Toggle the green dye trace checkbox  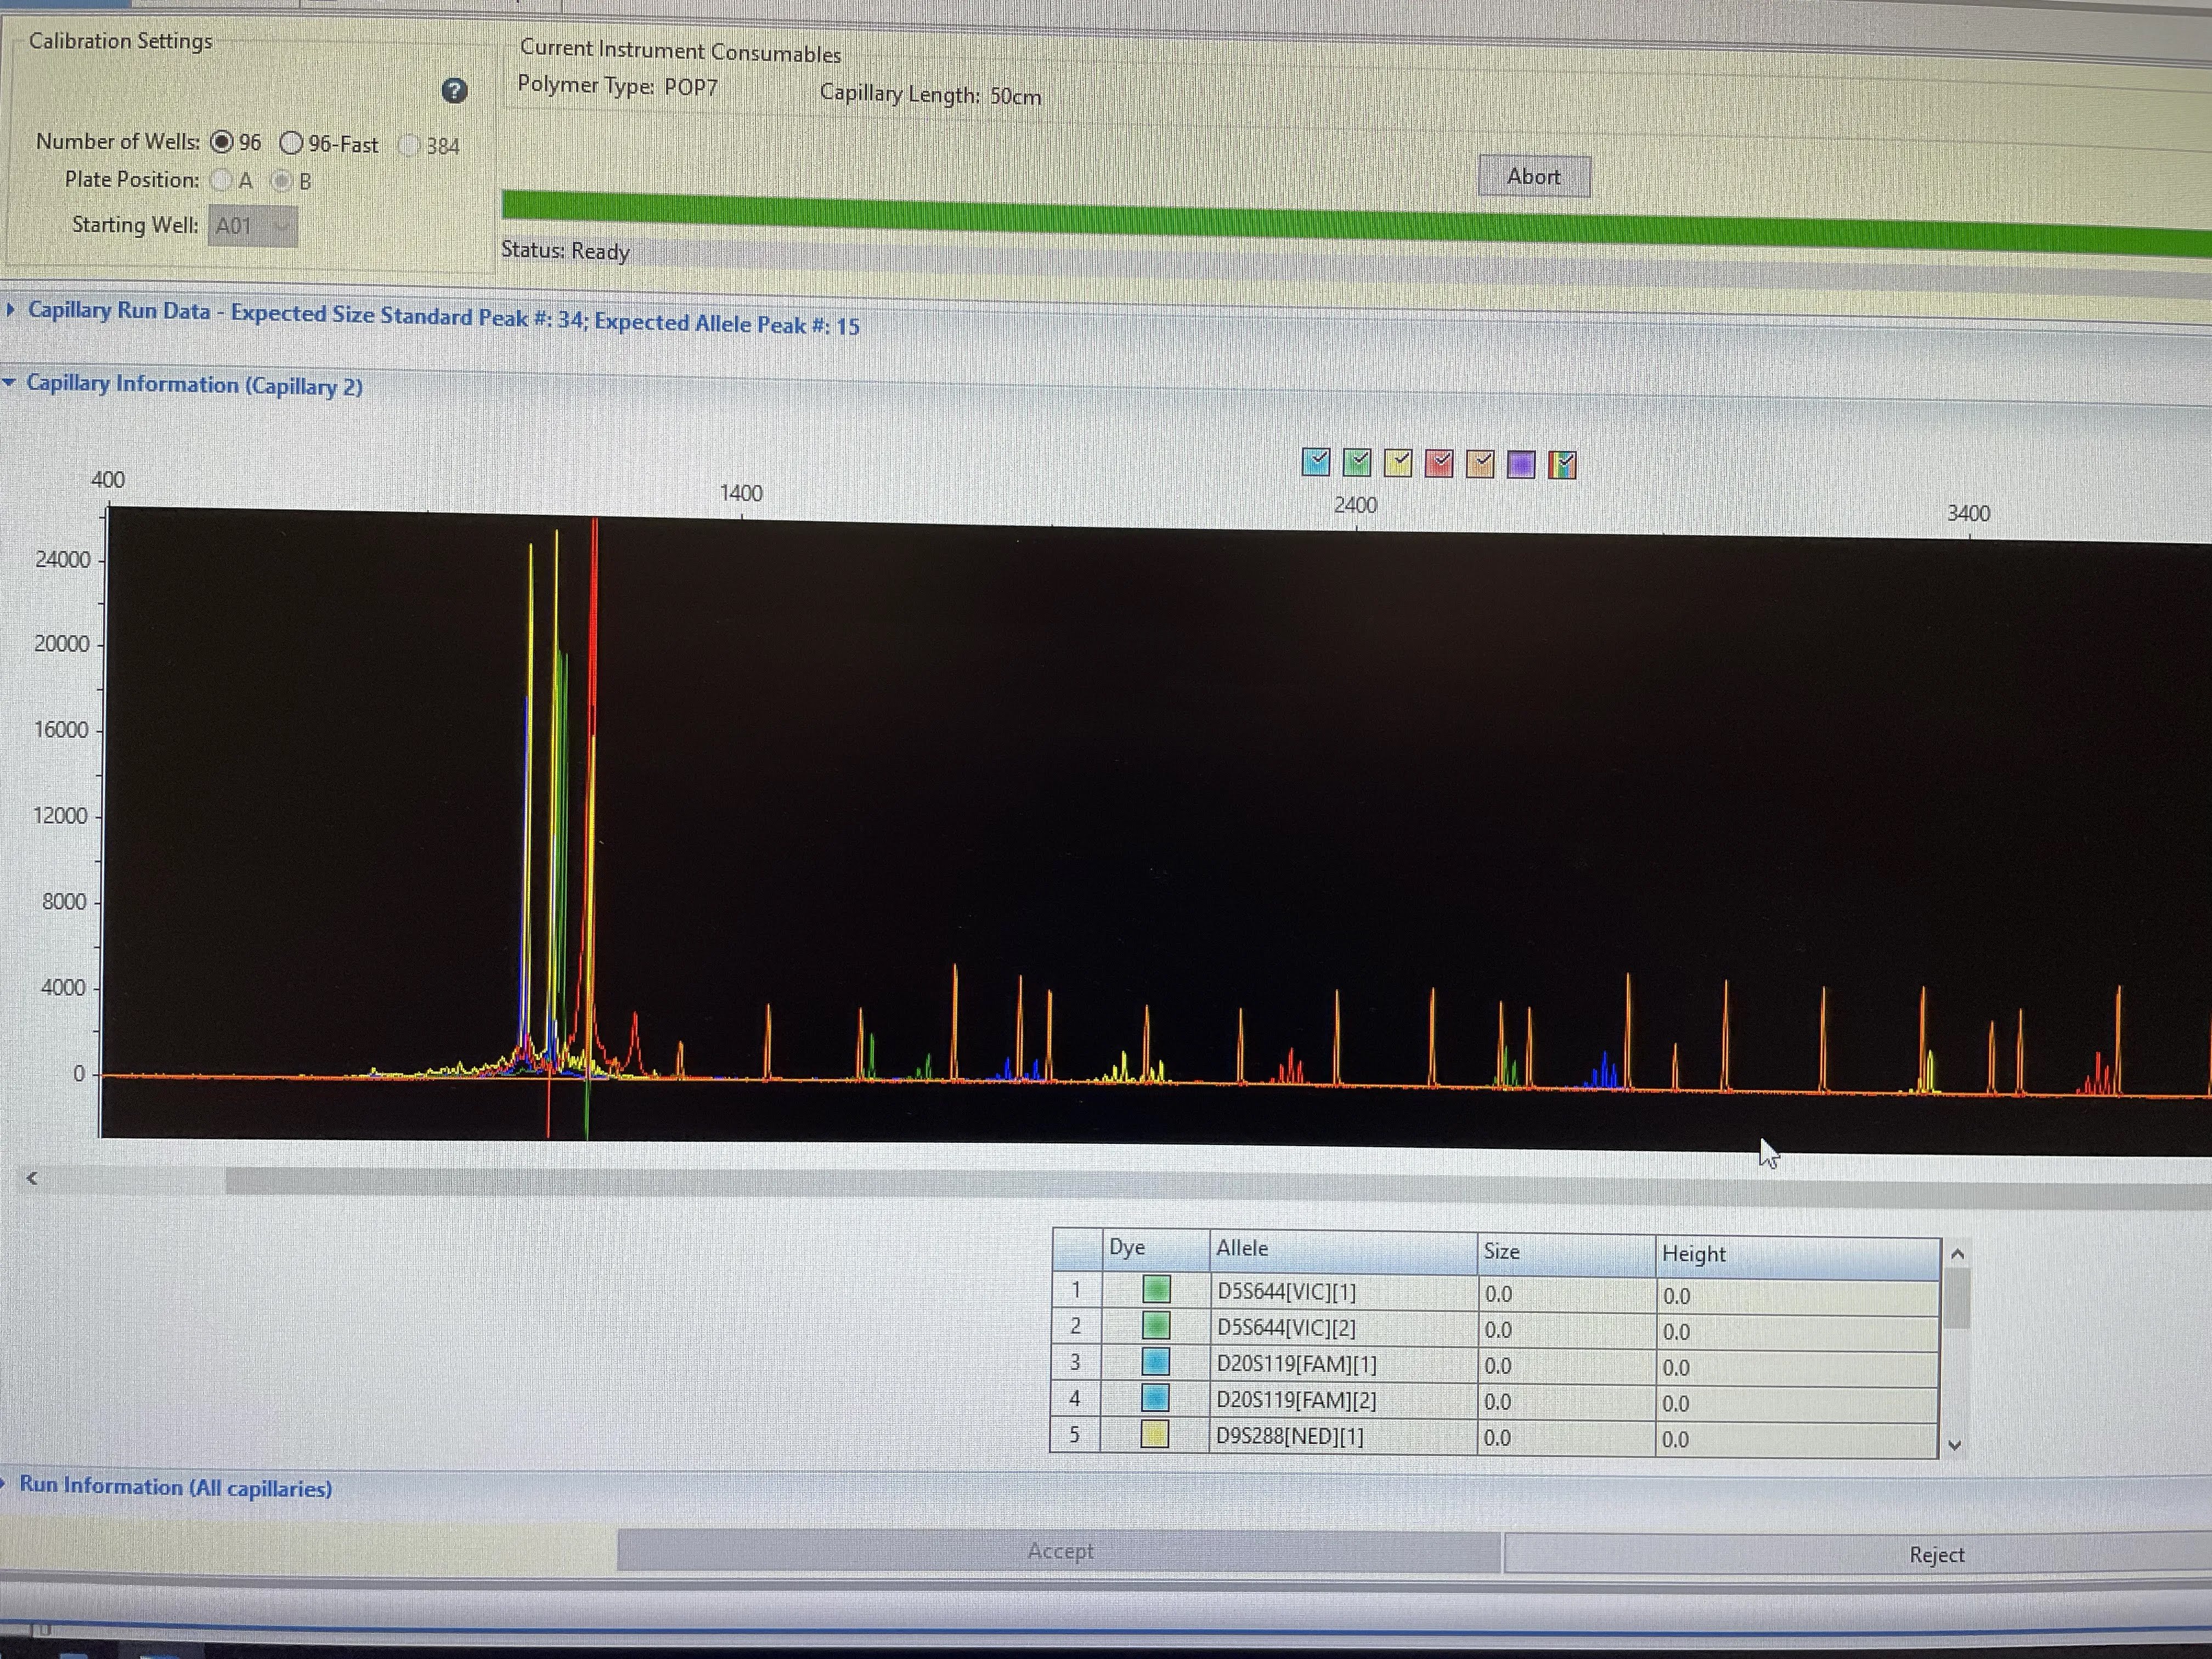tap(1357, 462)
